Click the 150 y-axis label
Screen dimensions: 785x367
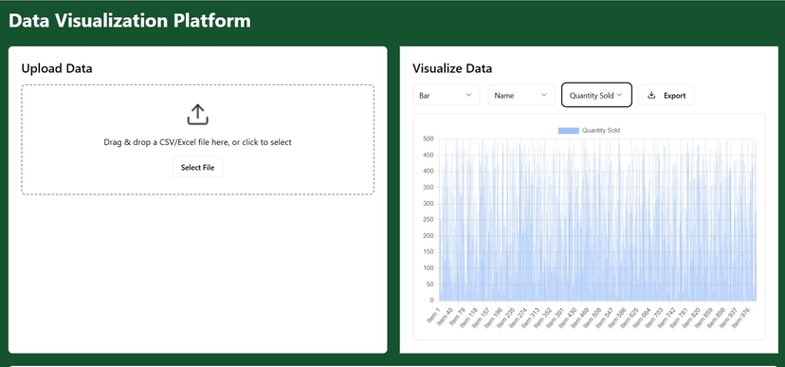[x=428, y=252]
